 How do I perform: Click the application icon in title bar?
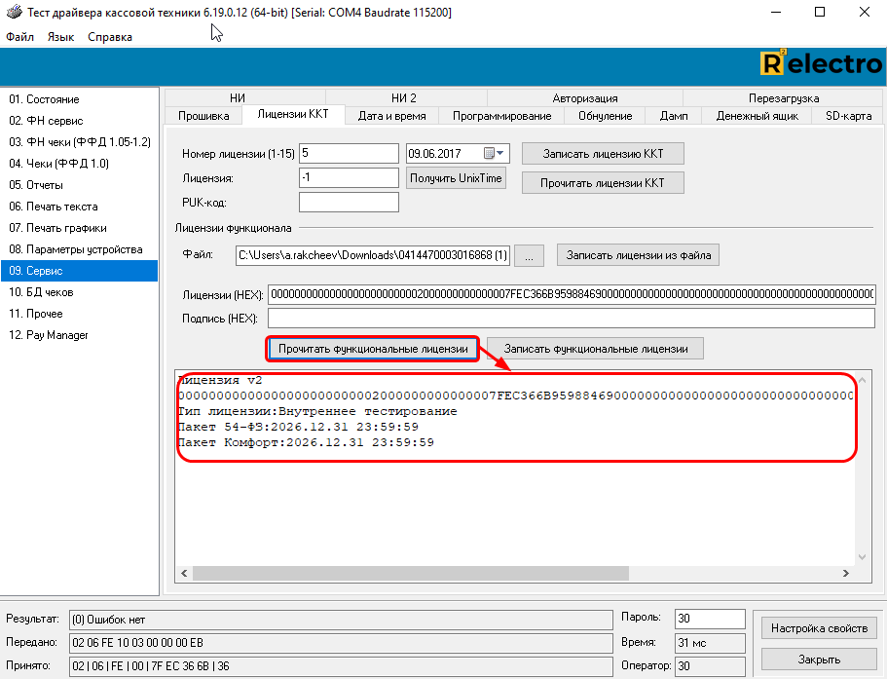point(12,13)
